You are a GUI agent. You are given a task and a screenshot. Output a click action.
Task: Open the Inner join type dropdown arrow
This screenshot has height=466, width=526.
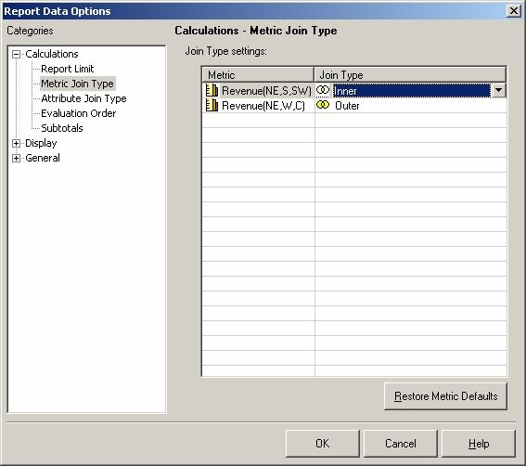tap(498, 90)
